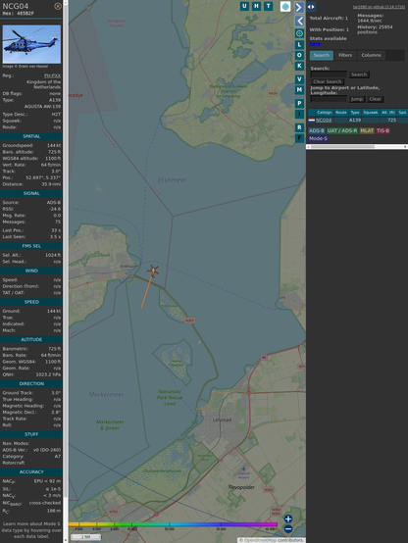Switch to the Search tab
The height and width of the screenshot is (543, 408).
(322, 55)
